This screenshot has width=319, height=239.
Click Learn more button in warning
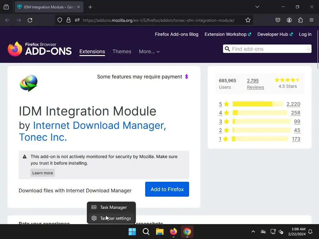pyautogui.click(x=42, y=173)
